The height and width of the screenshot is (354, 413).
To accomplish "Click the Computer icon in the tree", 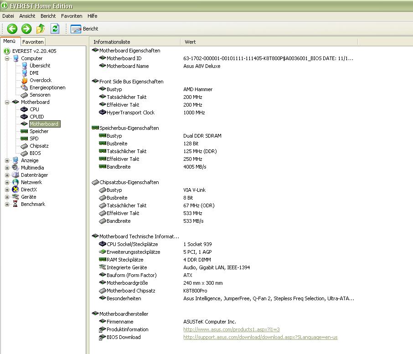I will 16,58.
